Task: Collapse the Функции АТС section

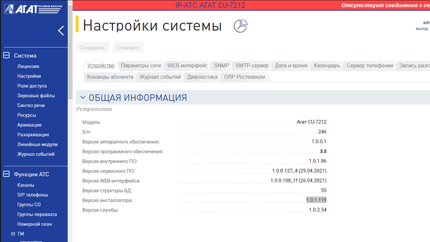Action: (x=6, y=174)
